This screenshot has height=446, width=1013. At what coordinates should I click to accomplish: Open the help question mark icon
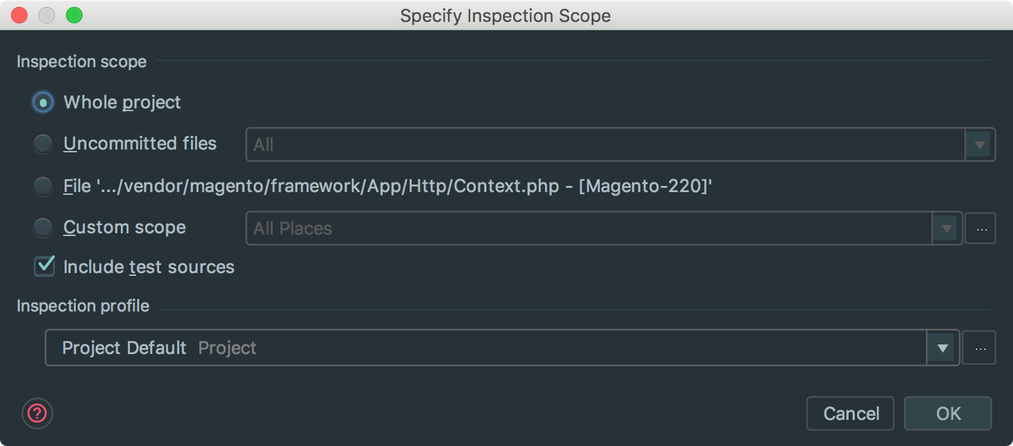37,413
